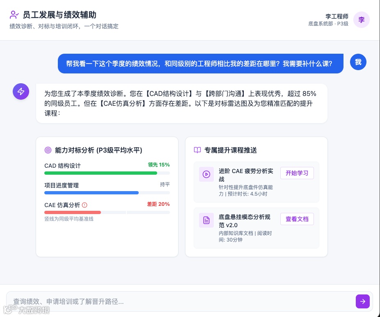Click the 专属提升课程推送 heading

tap(231, 150)
